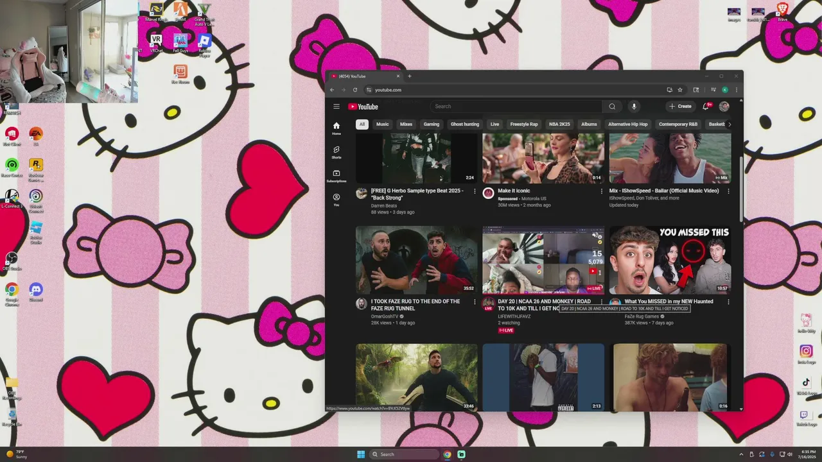The height and width of the screenshot is (462, 822).
Task: Select the Freestyle Rap chip
Action: [x=524, y=124]
